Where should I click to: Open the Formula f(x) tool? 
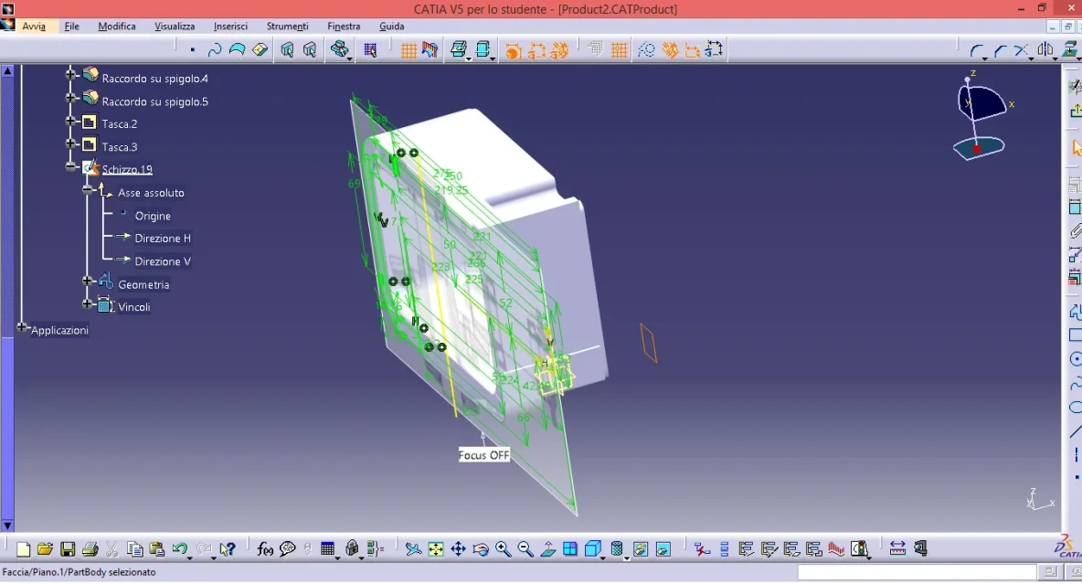(x=265, y=549)
